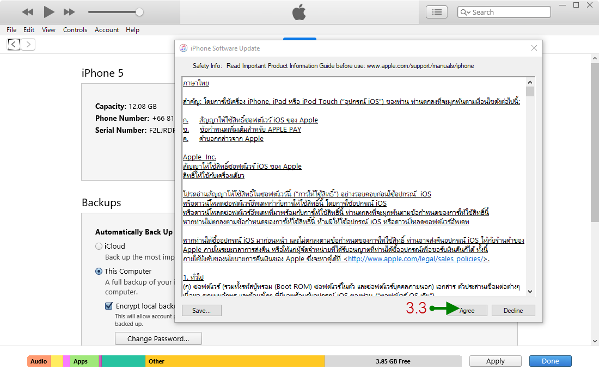Screen dimensions: 599x376
Task: Open the search magnifier dropdown
Action: click(465, 12)
